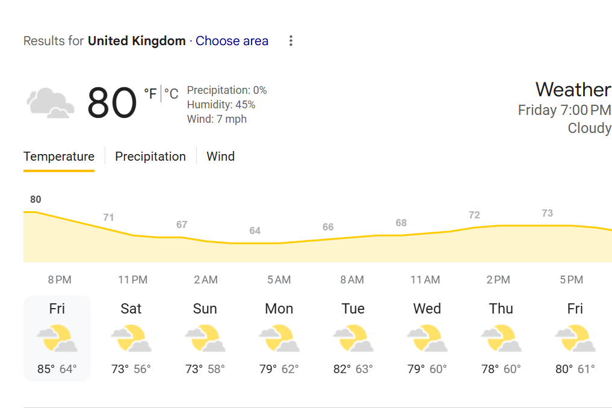Click the 73 temperature value on graph
Screen dimensions: 612x408
(547, 213)
